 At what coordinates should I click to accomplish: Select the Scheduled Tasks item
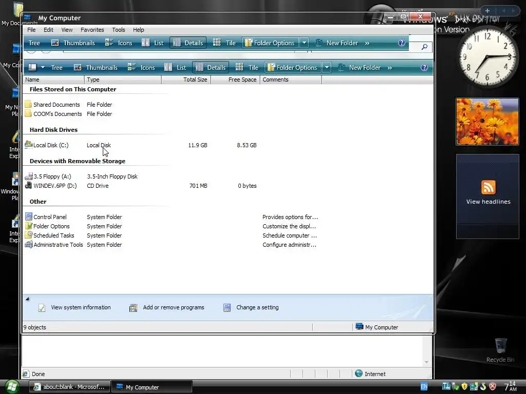pos(49,235)
